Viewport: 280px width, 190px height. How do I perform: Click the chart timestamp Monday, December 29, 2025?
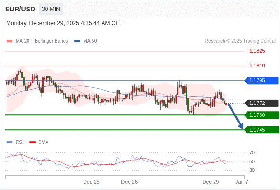[x=65, y=23]
